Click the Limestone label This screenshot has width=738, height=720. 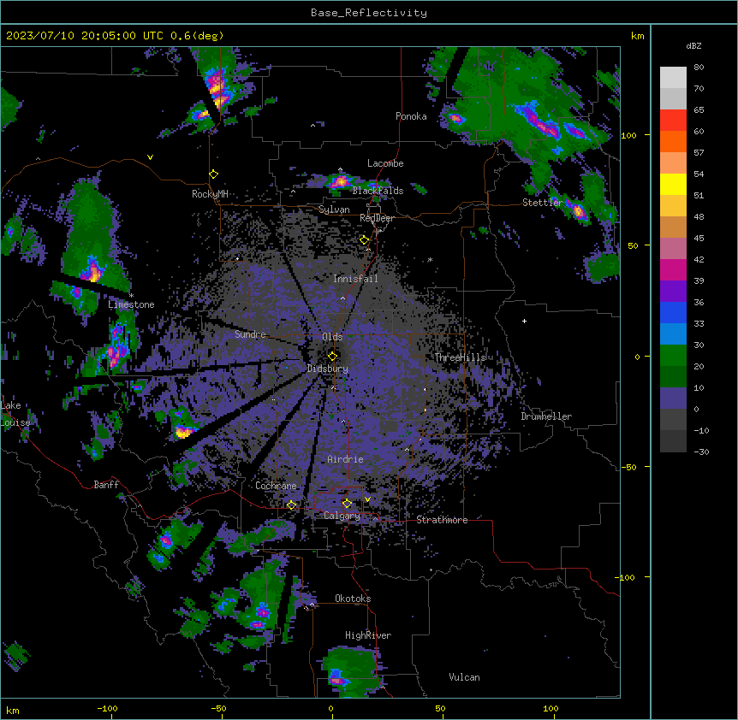click(131, 304)
